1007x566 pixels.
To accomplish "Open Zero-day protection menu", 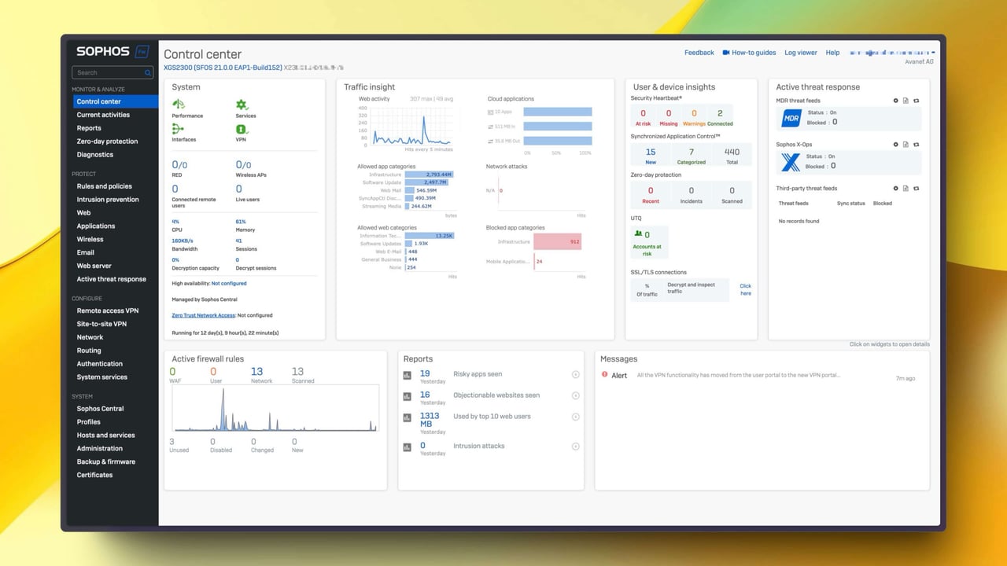I will tap(107, 141).
